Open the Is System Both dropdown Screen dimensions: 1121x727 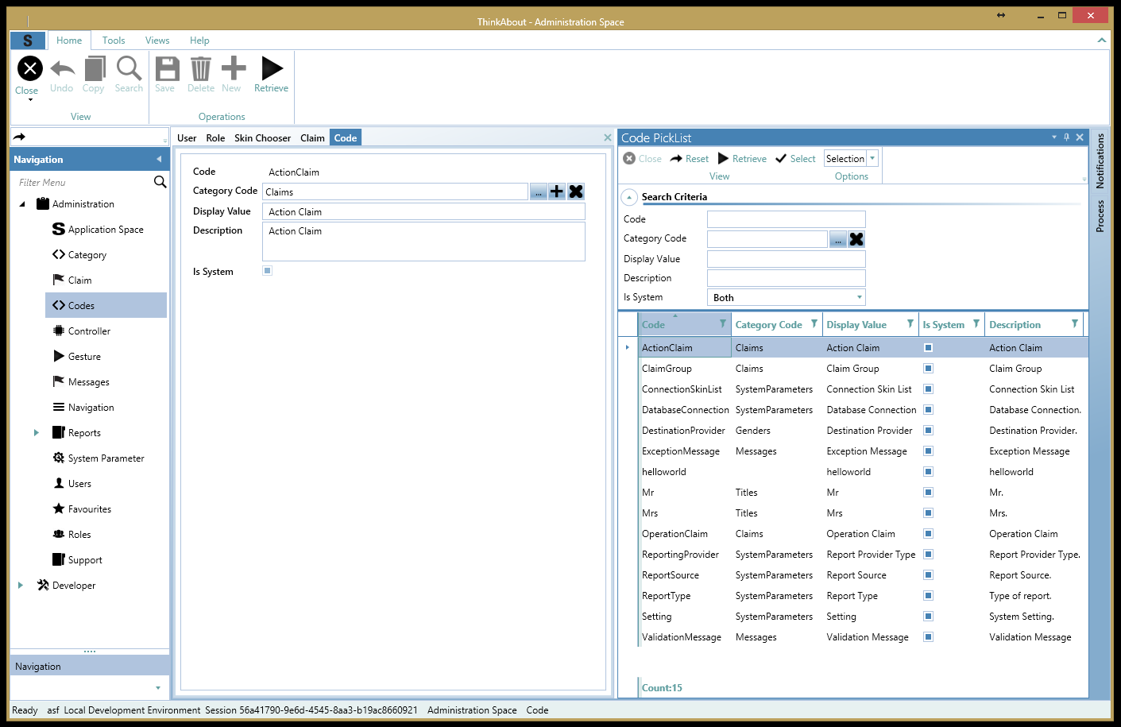(859, 297)
